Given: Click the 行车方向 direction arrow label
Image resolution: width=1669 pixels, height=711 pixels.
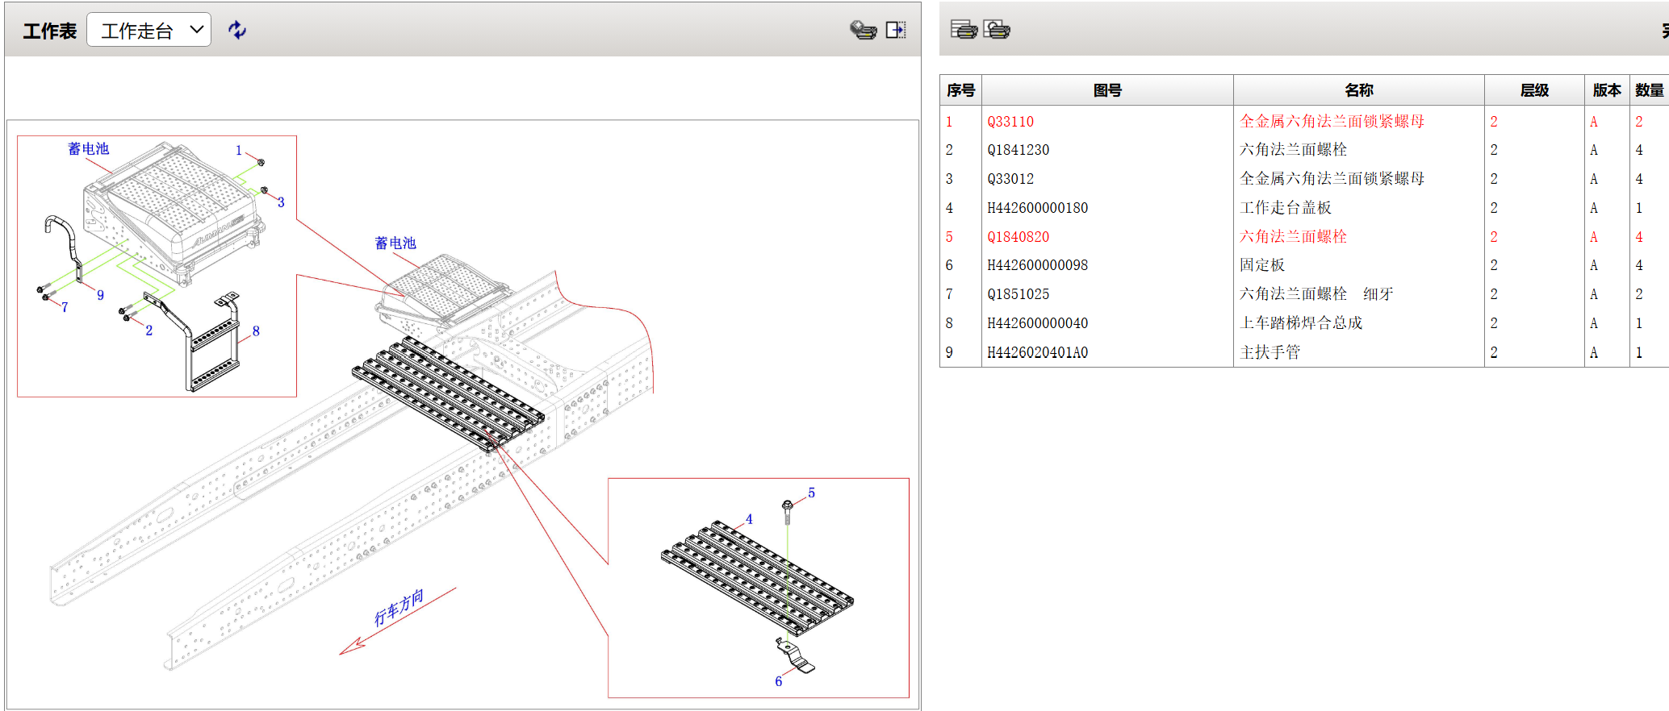Looking at the screenshot, I should point(399,608).
